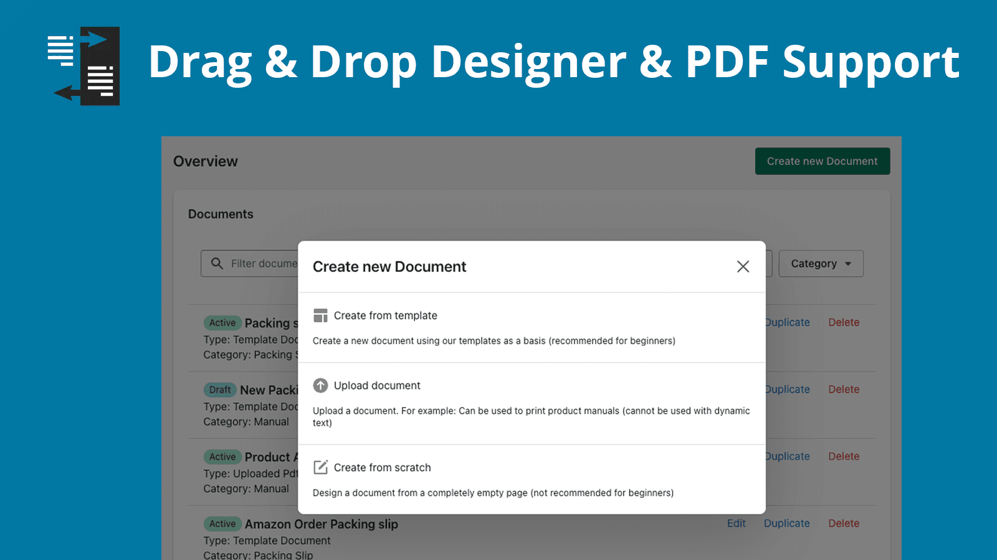Duplicate the second document in the list

click(x=786, y=389)
